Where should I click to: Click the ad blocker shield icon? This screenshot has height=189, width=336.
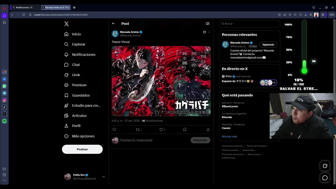tap(290, 15)
